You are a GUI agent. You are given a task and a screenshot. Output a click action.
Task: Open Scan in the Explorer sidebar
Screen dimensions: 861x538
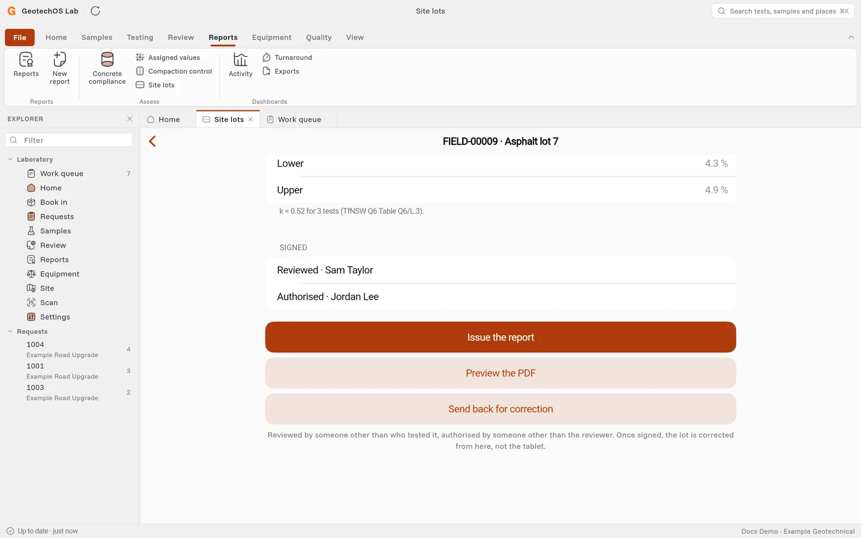tap(69, 303)
